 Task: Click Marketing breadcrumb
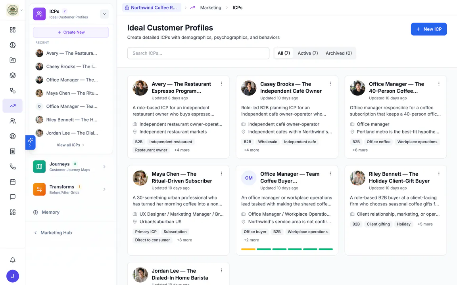coord(210,8)
